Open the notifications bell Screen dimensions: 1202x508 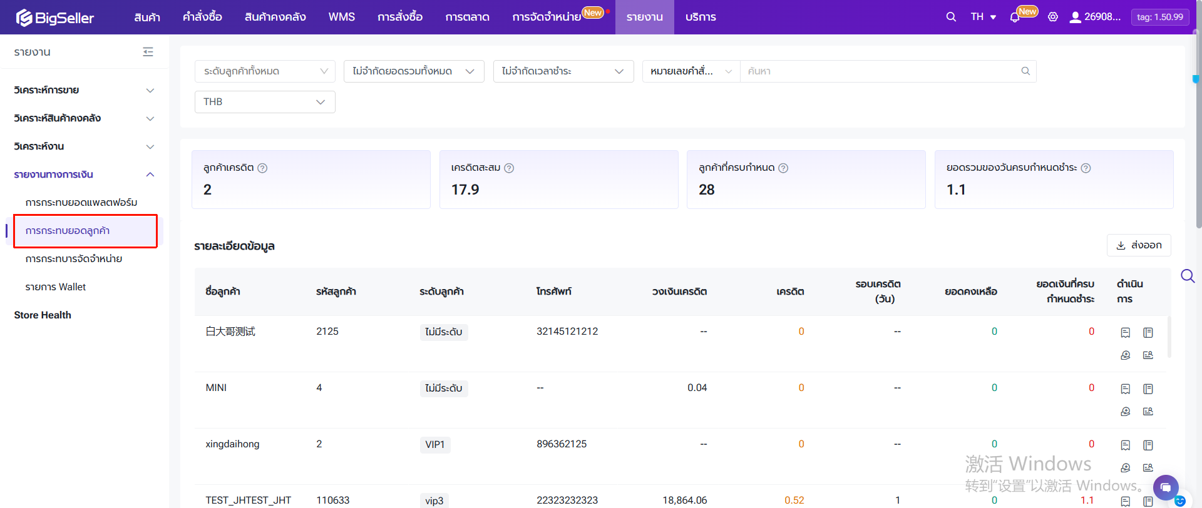[x=1015, y=18]
